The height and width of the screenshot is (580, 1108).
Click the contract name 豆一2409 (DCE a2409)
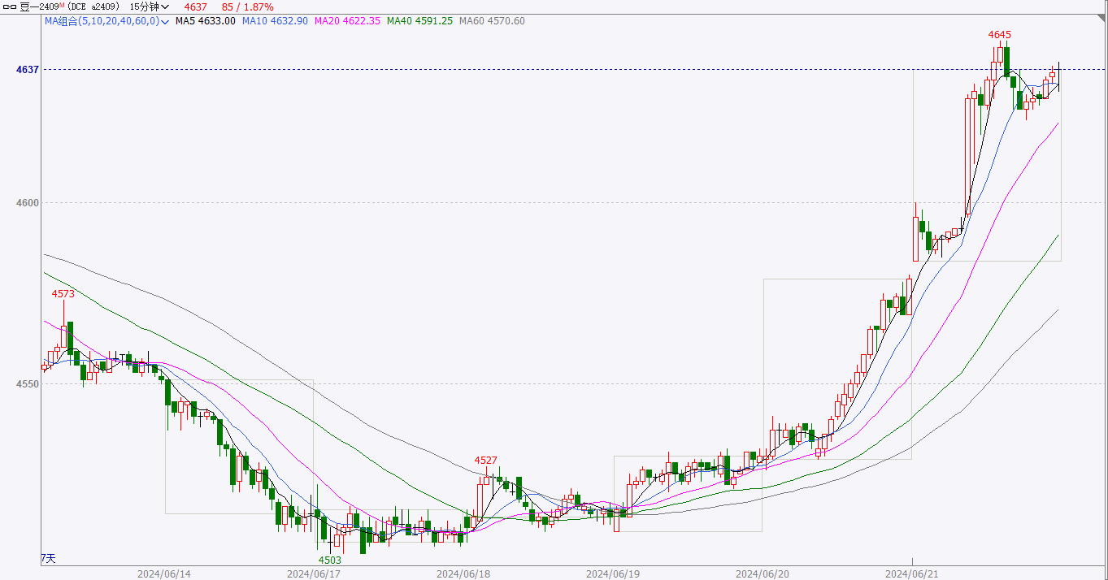point(69,6)
